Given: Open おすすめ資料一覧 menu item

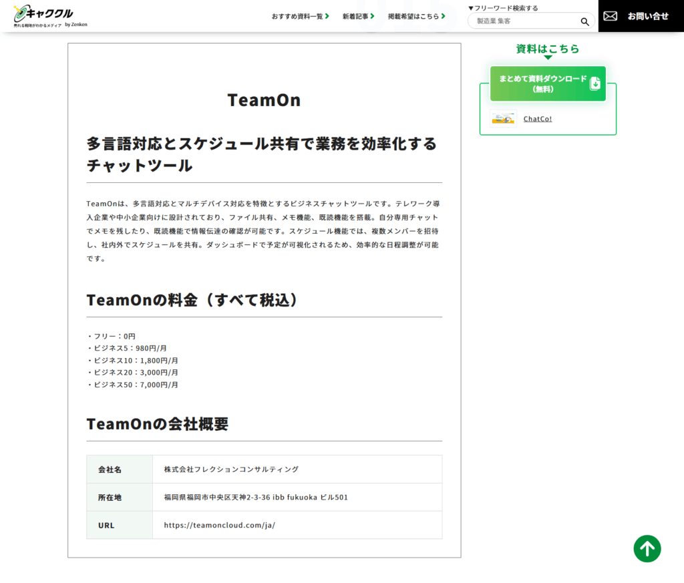Looking at the screenshot, I should (x=300, y=16).
